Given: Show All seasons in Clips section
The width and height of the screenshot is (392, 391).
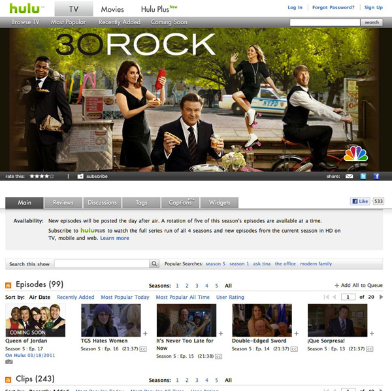Looking at the screenshot, I should [228, 381].
